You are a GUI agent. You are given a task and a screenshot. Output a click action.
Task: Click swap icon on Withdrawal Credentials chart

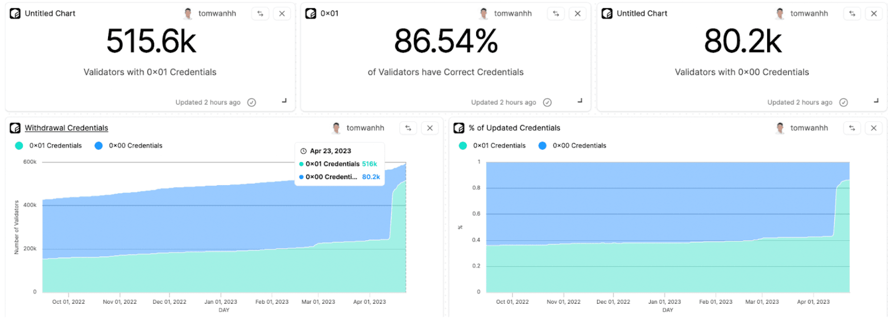tap(408, 128)
